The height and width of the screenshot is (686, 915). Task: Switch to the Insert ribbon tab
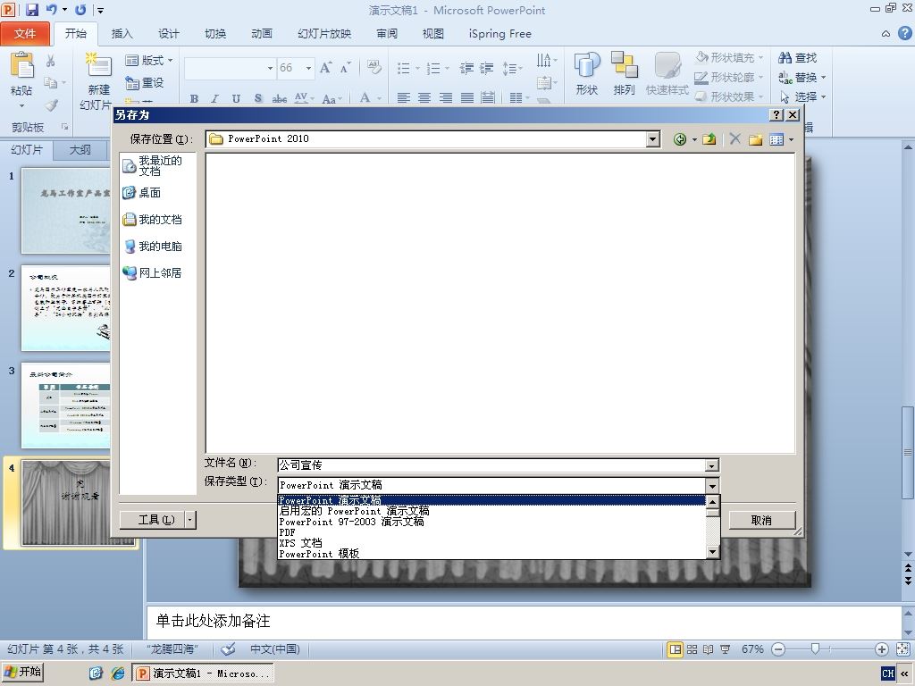click(122, 34)
